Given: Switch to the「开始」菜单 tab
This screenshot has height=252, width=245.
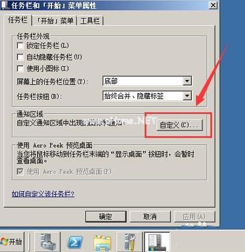Looking at the screenshot, I should pyautogui.click(x=55, y=21).
